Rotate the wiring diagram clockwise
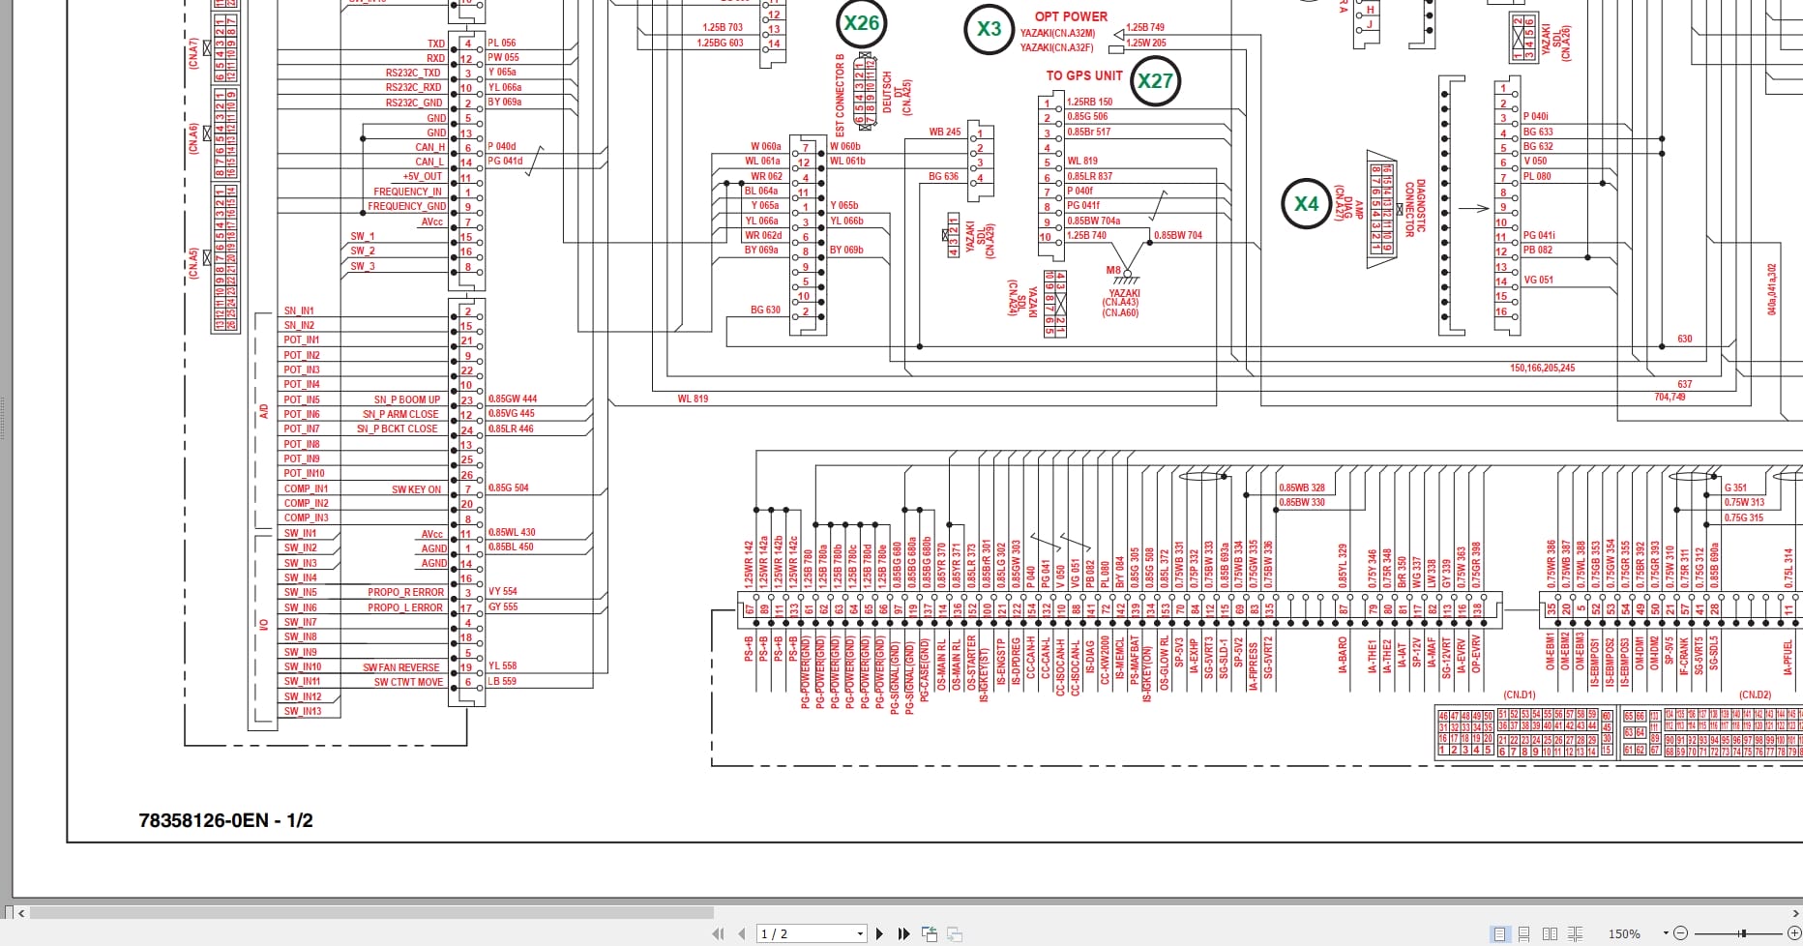The image size is (1803, 946). (x=955, y=933)
